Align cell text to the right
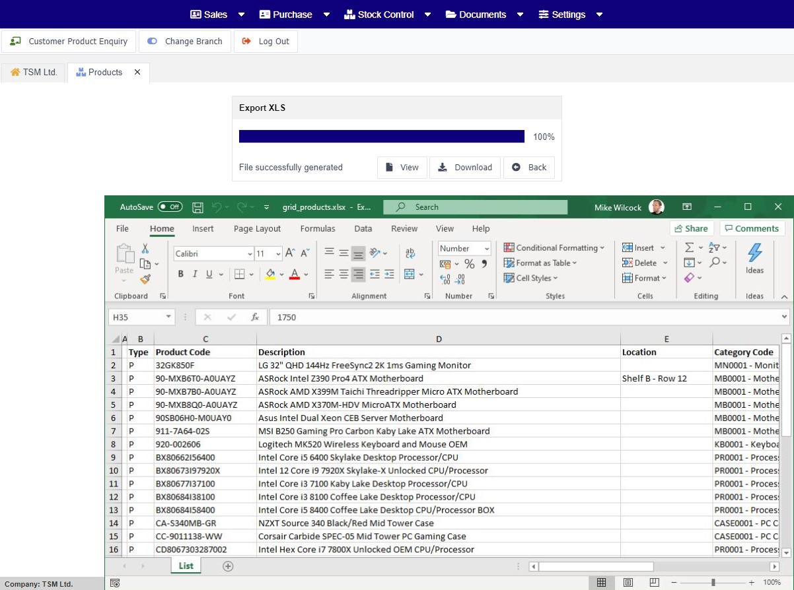794x590 pixels. click(358, 275)
